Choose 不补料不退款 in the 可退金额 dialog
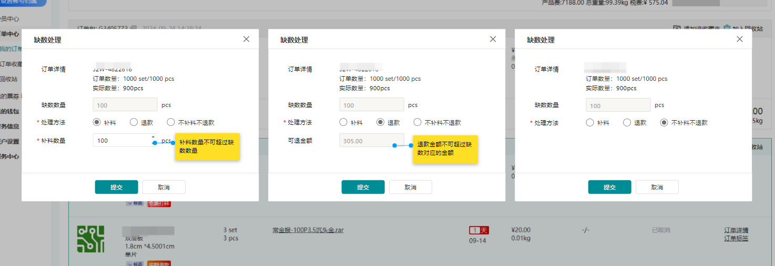Image resolution: width=775 pixels, height=266 pixels. [417, 122]
